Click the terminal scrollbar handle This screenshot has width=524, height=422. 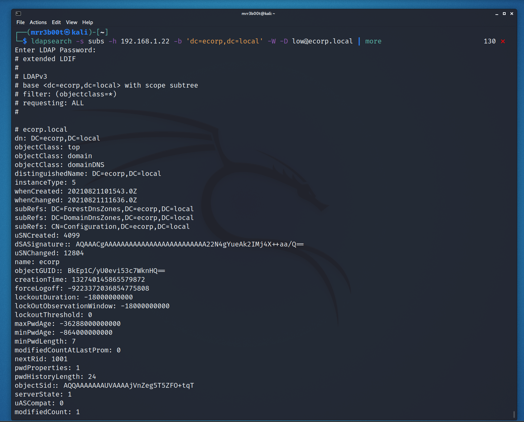click(514, 415)
